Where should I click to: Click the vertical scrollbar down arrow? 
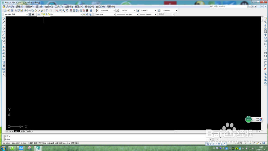(262, 129)
